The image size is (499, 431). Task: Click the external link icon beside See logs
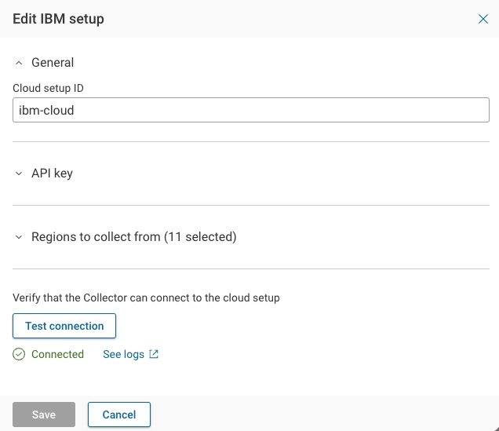coord(154,354)
